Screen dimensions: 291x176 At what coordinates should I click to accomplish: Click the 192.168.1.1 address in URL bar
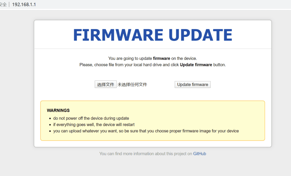pyautogui.click(x=24, y=5)
